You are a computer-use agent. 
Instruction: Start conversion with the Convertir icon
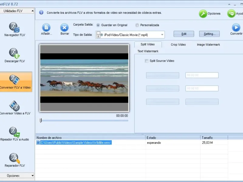[236, 28]
